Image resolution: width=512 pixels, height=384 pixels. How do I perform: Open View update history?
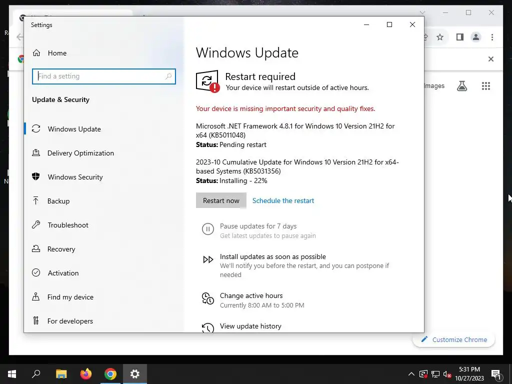[x=250, y=326]
